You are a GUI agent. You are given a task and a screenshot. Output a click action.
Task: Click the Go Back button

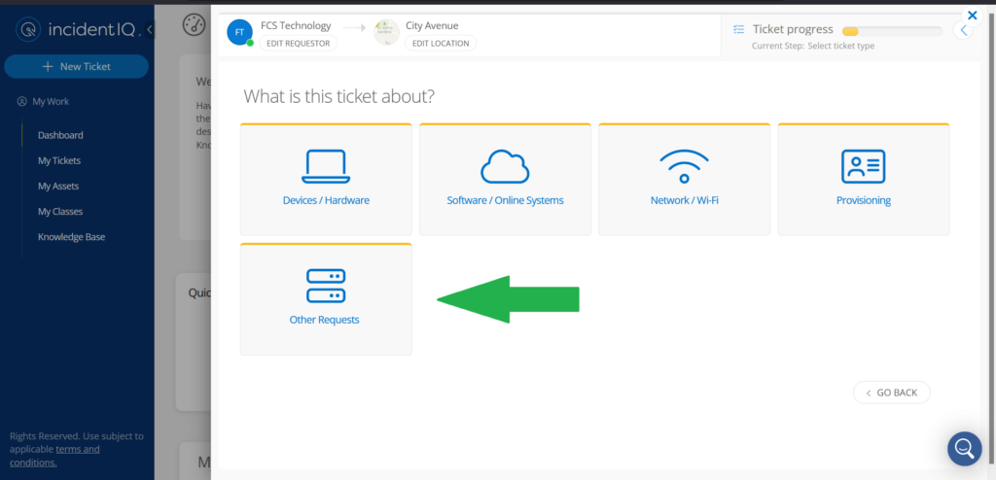[891, 393]
